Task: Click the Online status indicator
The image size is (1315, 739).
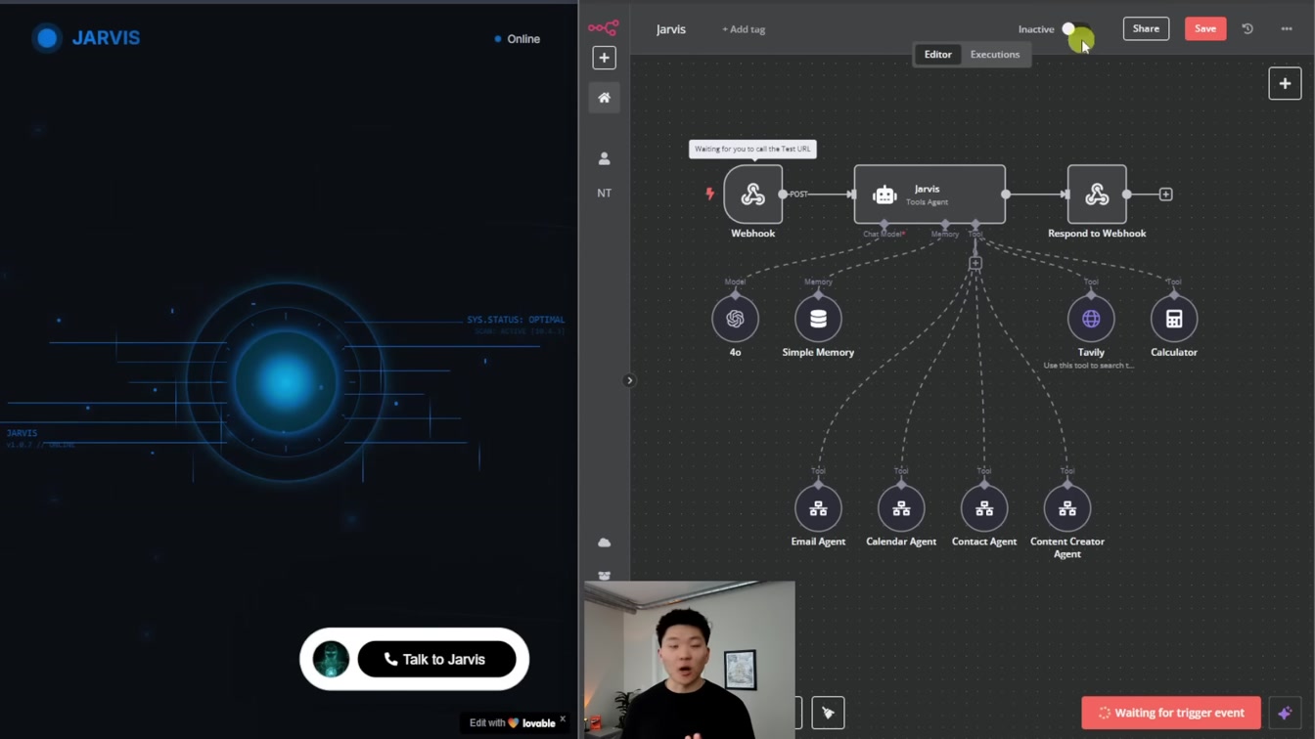Action: (517, 39)
